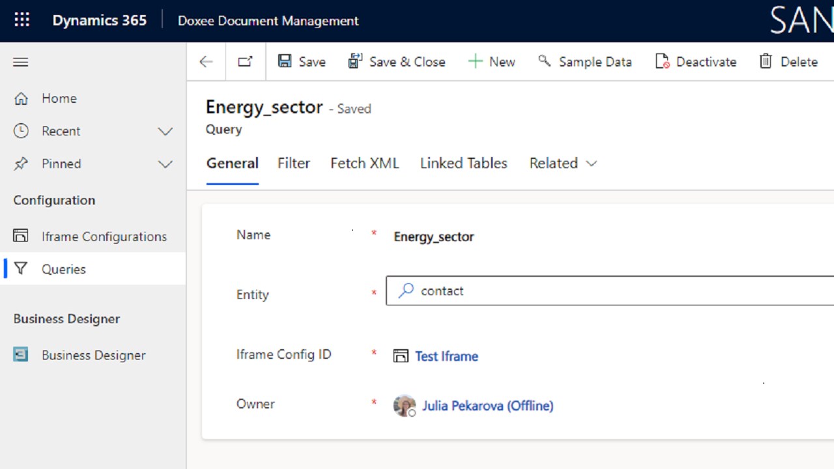Switch to the Filter tab
The height and width of the screenshot is (469, 834).
pyautogui.click(x=294, y=163)
